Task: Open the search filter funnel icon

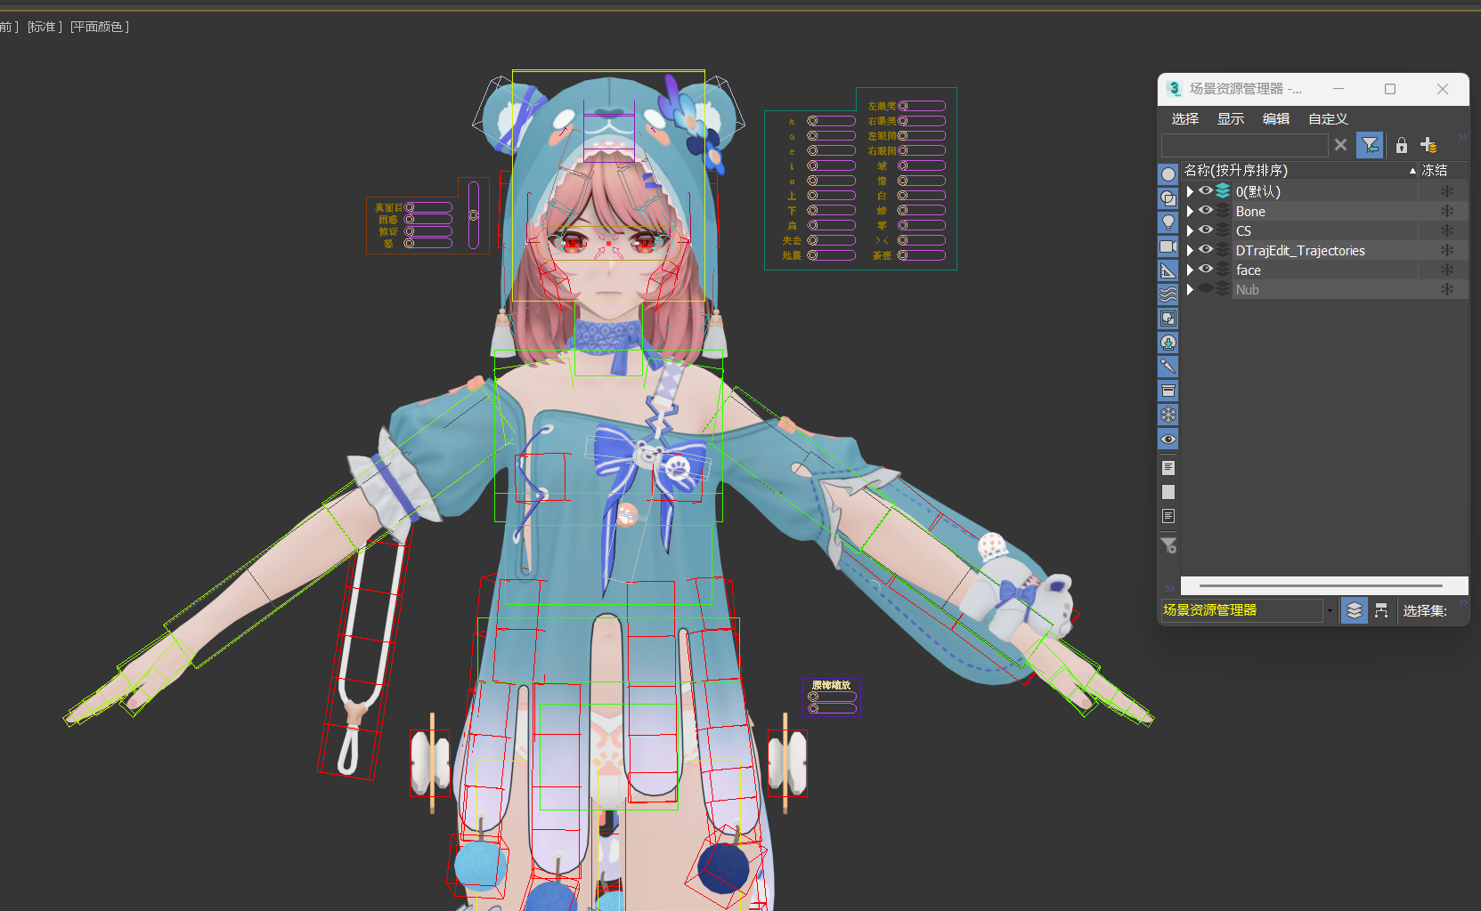Action: tap(1370, 145)
